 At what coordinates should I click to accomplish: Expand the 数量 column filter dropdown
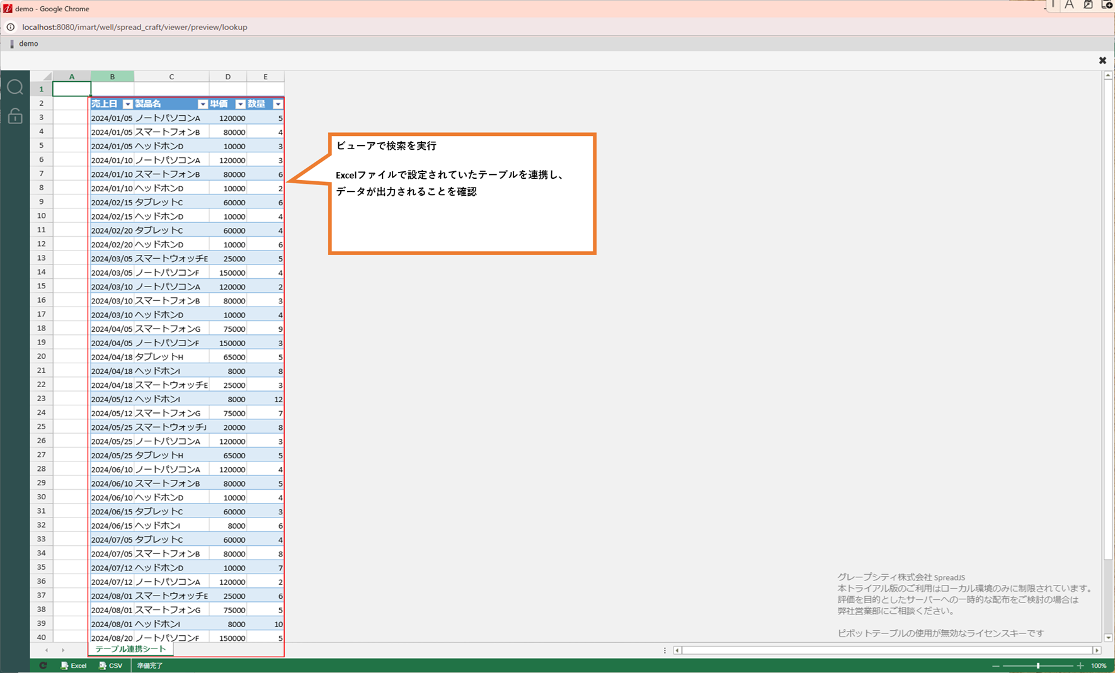pyautogui.click(x=278, y=104)
